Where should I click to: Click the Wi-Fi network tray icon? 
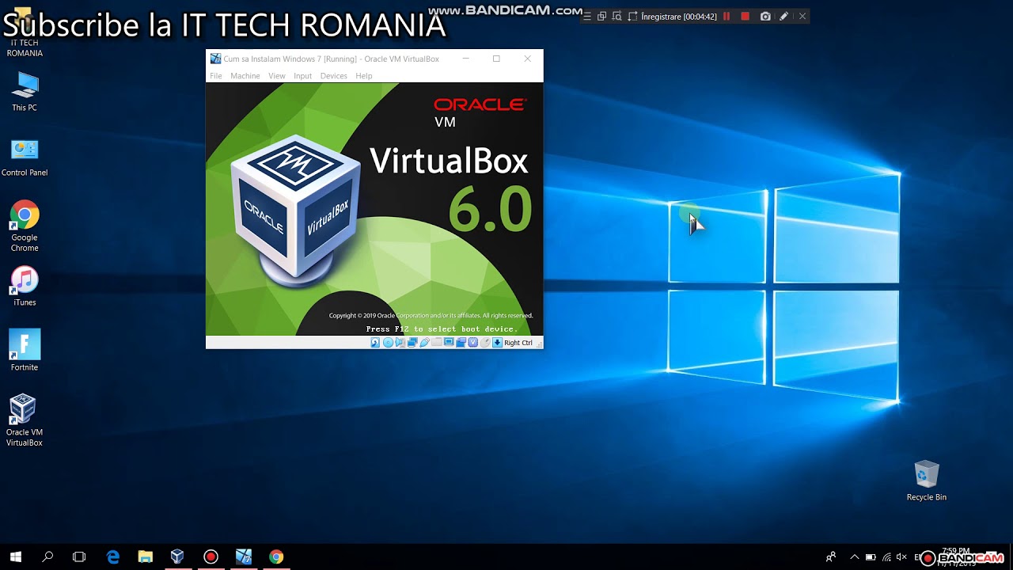pos(886,557)
